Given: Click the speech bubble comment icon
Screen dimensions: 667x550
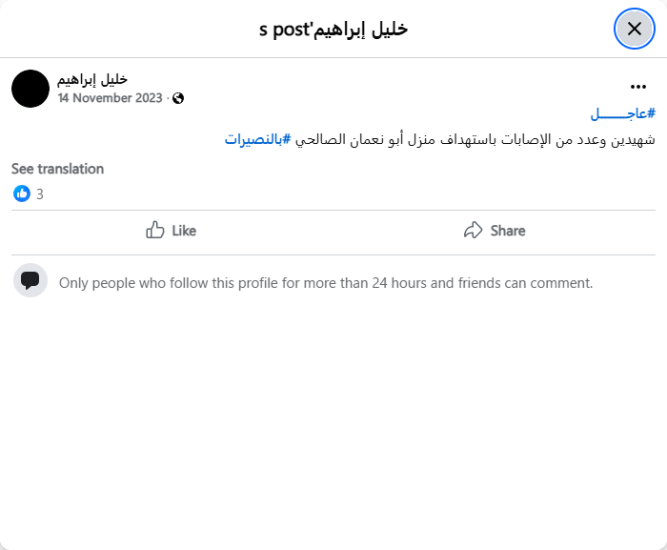Looking at the screenshot, I should pos(30,281).
